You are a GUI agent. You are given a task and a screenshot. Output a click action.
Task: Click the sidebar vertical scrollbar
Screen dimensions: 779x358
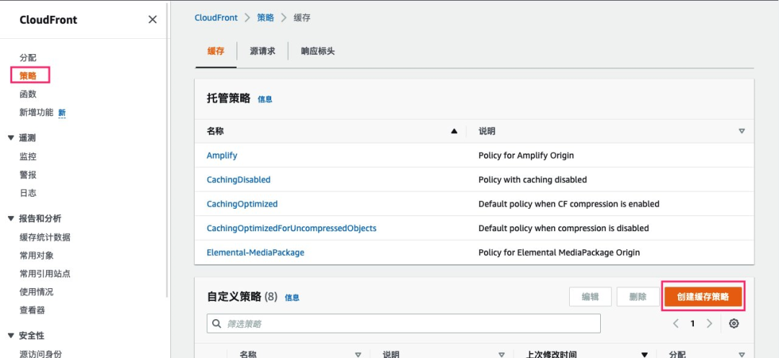[x=167, y=149]
